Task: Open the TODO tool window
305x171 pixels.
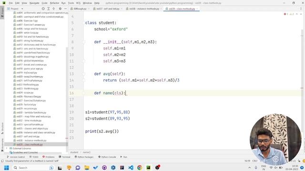Action: [x=34, y=157]
